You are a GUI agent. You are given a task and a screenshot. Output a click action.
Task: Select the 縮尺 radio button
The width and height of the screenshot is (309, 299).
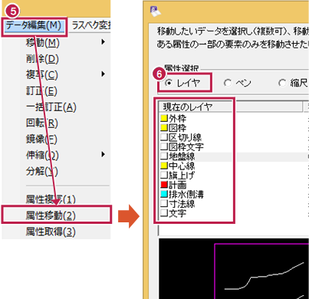click(x=282, y=83)
